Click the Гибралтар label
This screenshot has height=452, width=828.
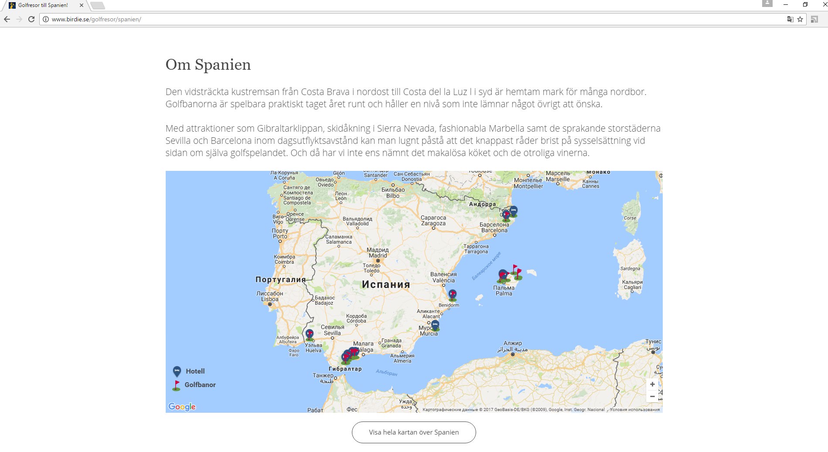pyautogui.click(x=345, y=369)
